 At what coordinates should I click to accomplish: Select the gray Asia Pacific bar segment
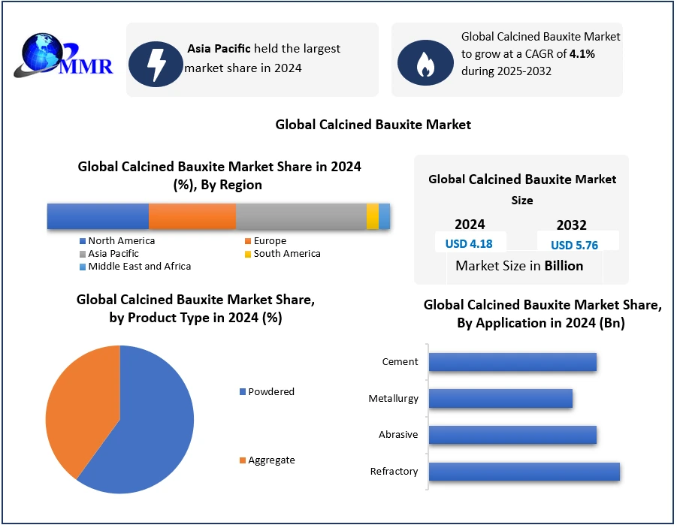point(301,216)
